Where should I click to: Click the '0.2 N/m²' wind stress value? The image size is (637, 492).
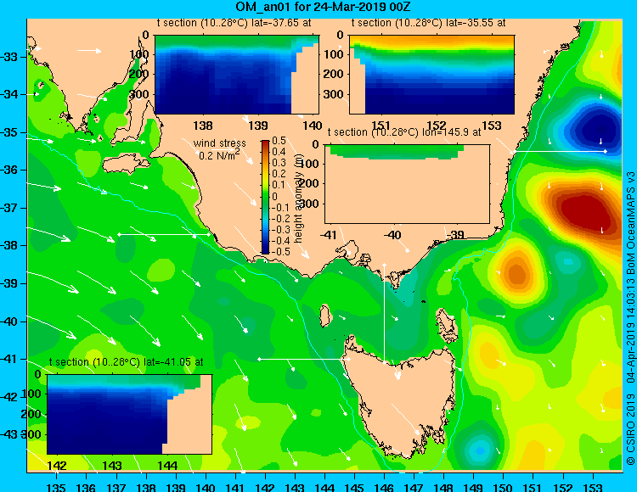click(x=219, y=154)
